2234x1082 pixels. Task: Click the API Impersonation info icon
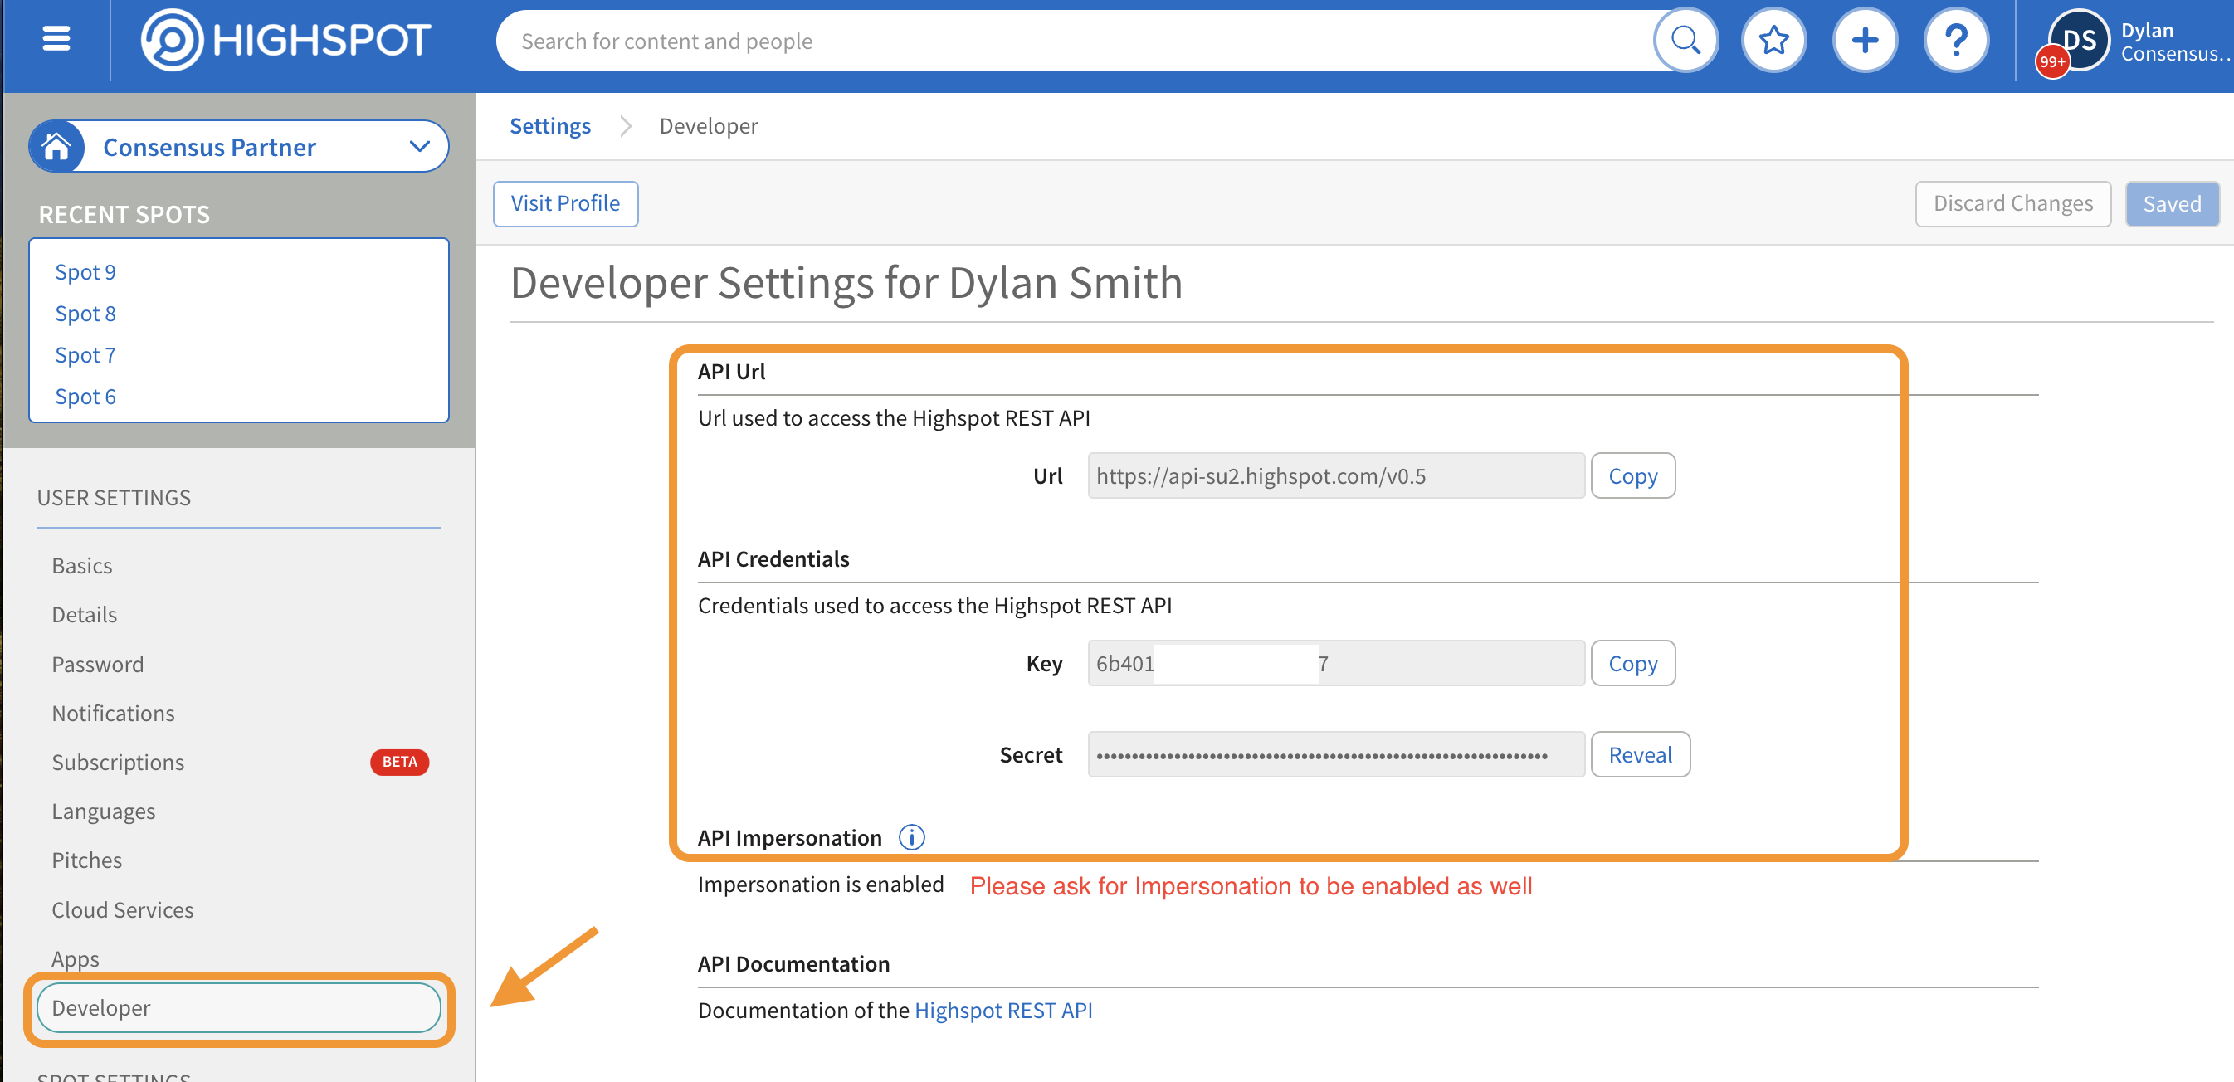tap(911, 837)
